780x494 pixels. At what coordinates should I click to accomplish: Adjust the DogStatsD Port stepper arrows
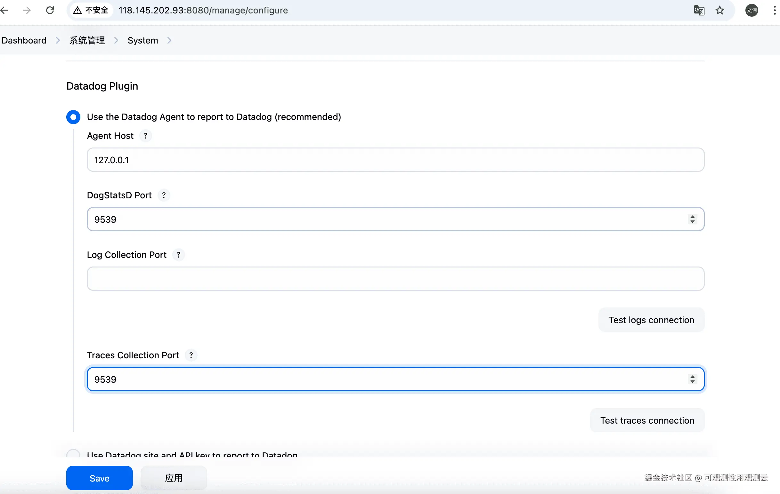pos(693,219)
